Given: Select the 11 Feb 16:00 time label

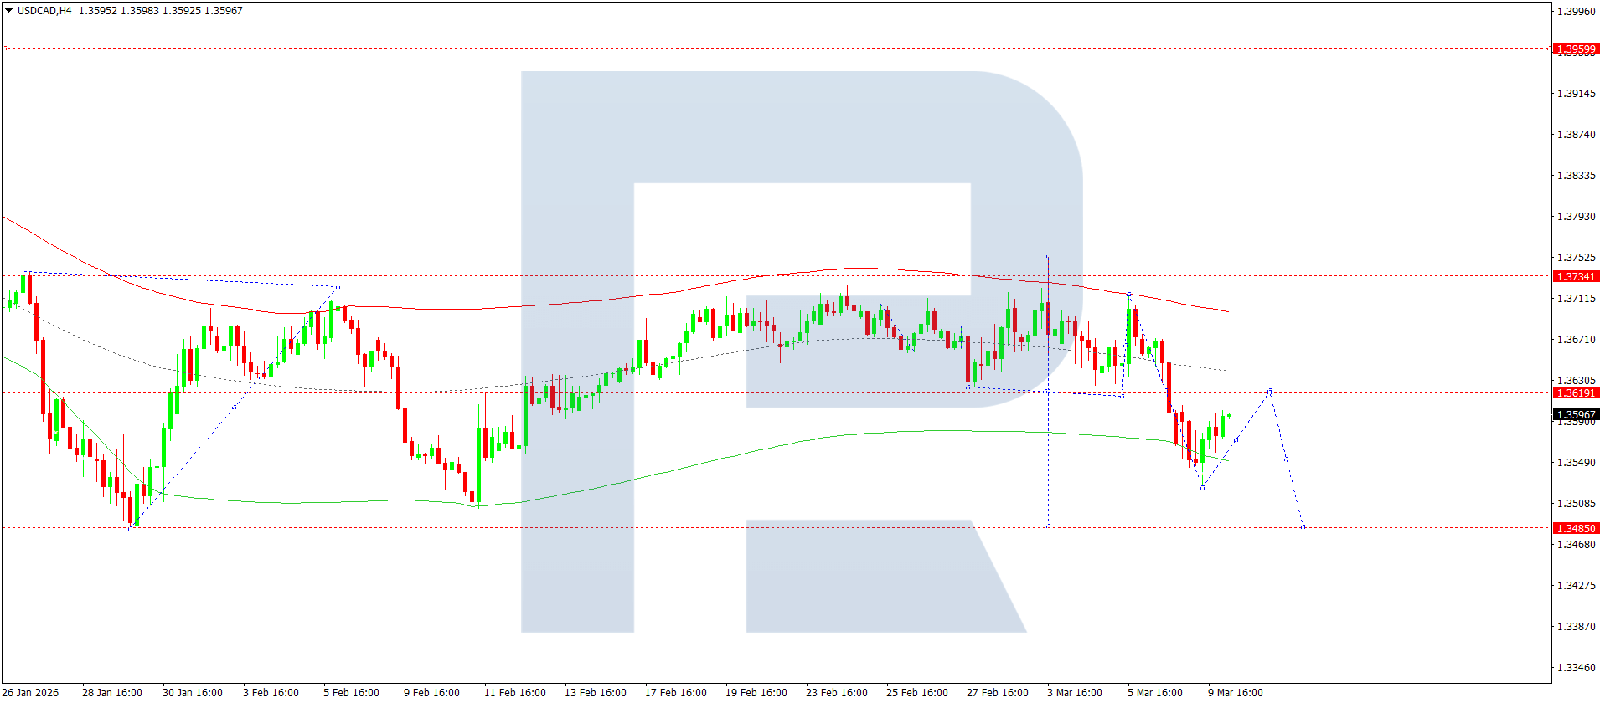Looking at the screenshot, I should [x=514, y=692].
